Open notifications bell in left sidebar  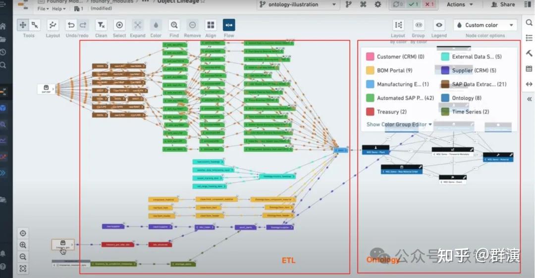tap(3, 253)
